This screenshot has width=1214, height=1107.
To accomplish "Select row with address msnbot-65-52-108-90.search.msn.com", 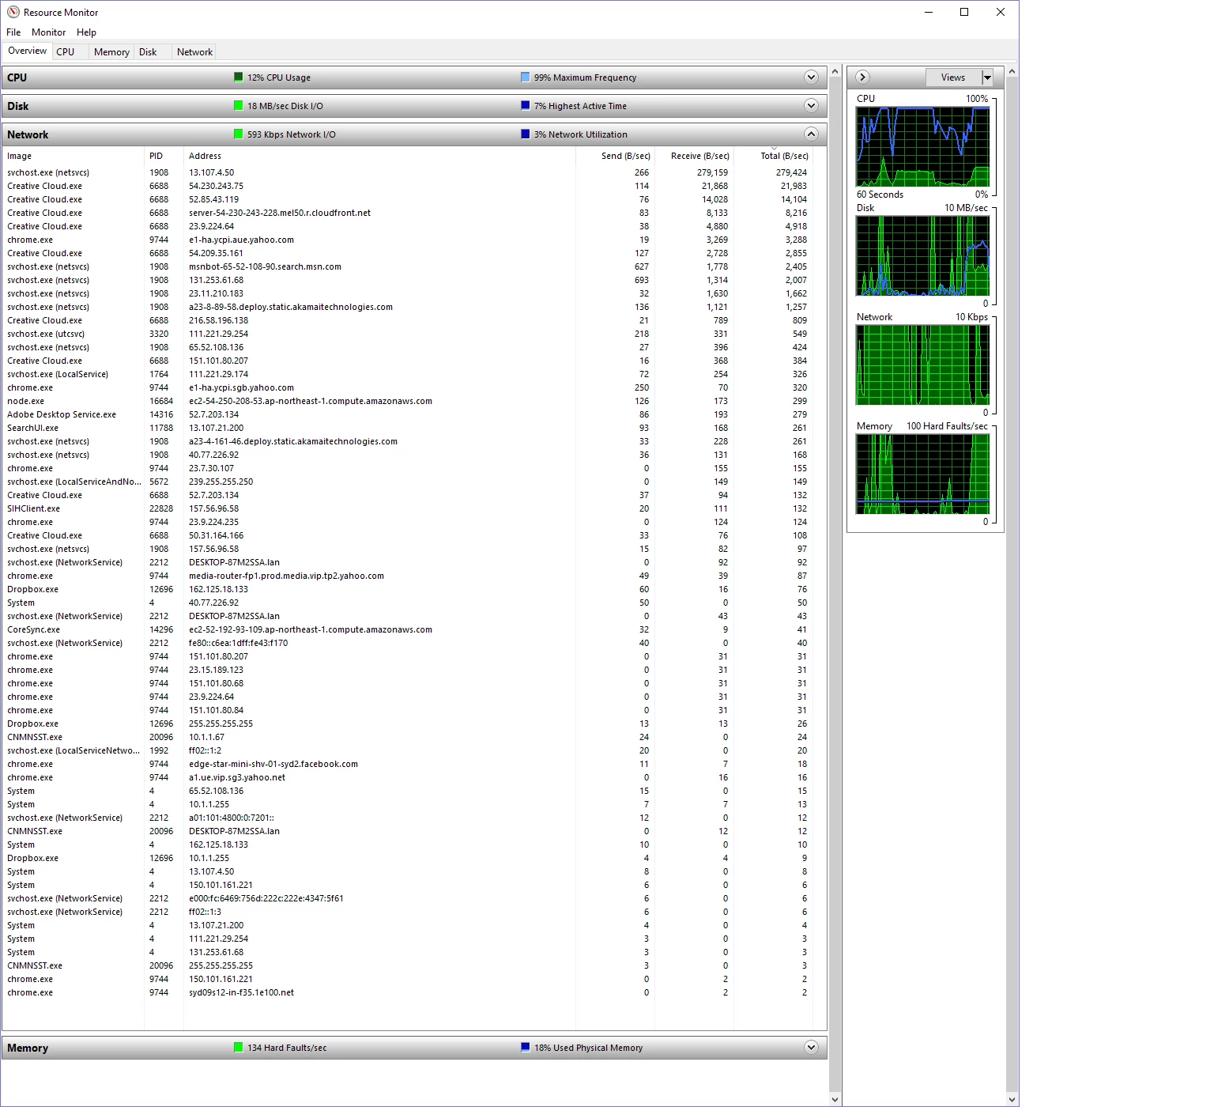I will tap(409, 266).
